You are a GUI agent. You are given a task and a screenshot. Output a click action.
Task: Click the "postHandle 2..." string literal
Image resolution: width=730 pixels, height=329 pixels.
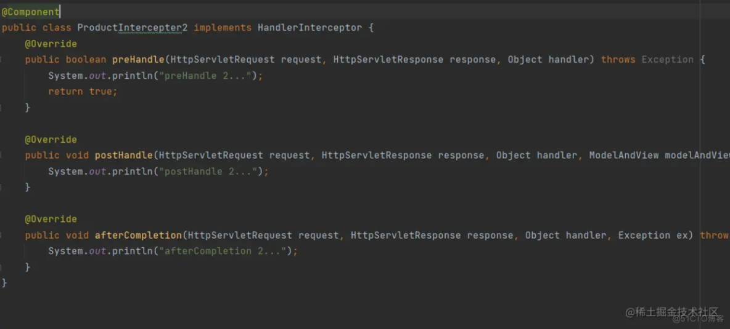[x=210, y=172]
